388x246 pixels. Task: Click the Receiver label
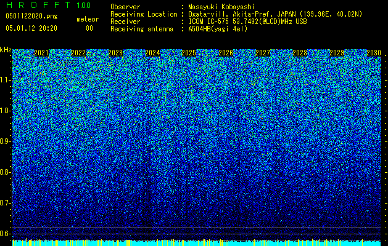click(x=125, y=22)
